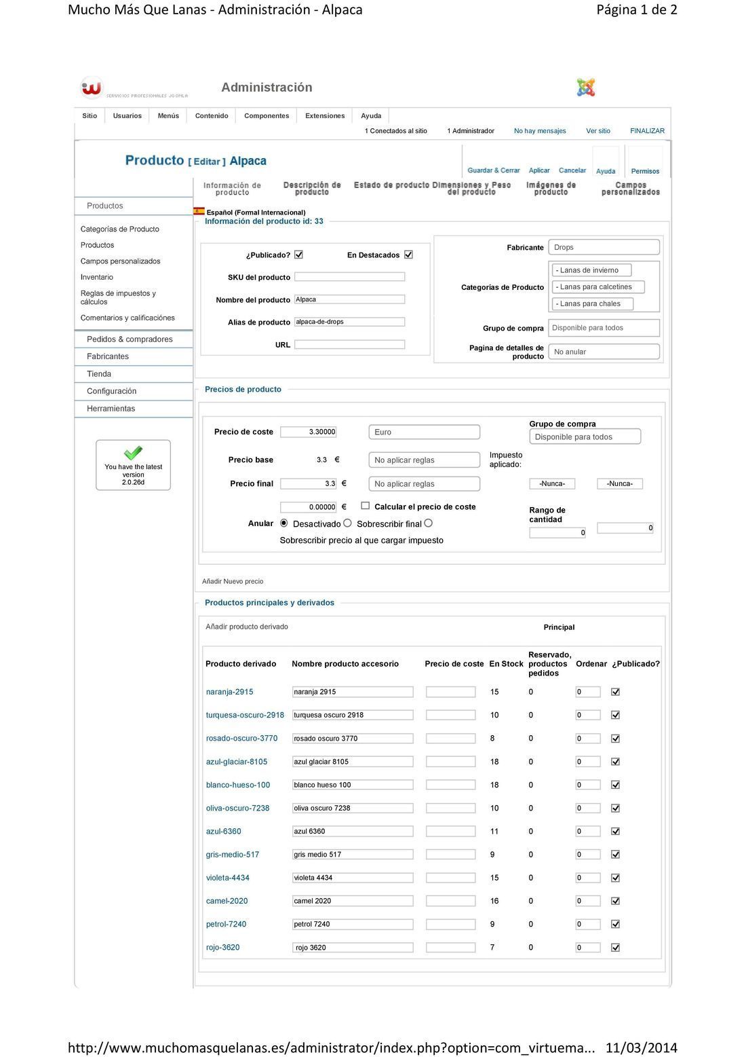
Task: Select Lanas de invierno category
Action: tap(592, 270)
